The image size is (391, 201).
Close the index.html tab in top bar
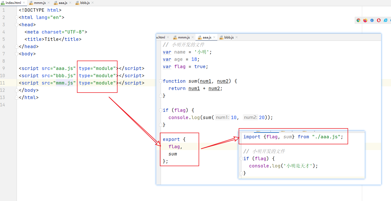(x=24, y=3)
